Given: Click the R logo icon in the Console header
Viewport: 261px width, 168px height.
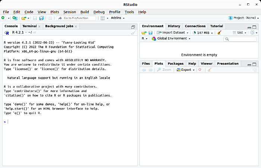Looking at the screenshot, I should point(7,33).
